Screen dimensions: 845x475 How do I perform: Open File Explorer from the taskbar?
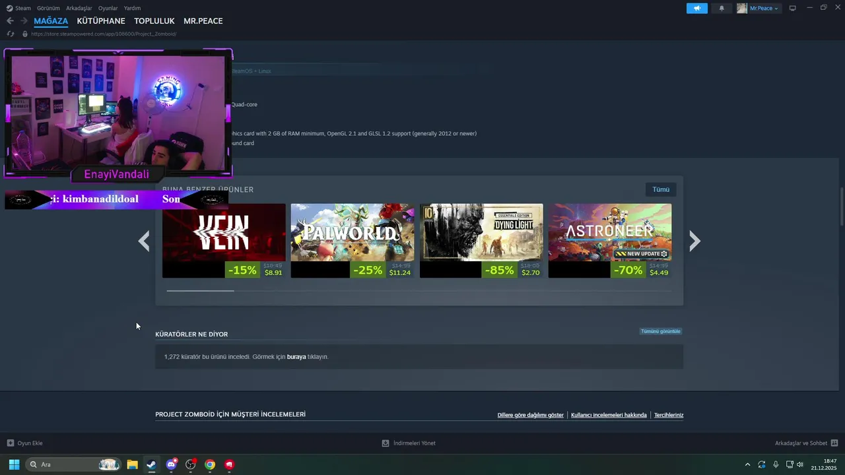pyautogui.click(x=132, y=464)
